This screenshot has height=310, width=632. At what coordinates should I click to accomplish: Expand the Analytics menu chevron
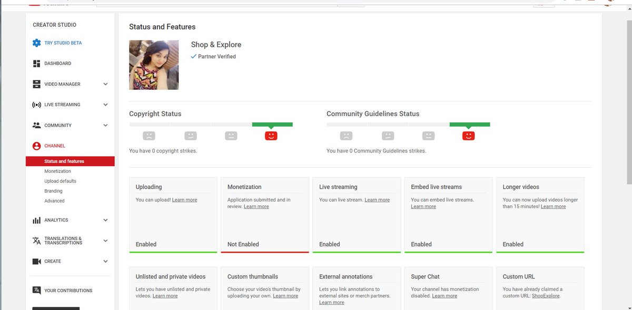[105, 220]
